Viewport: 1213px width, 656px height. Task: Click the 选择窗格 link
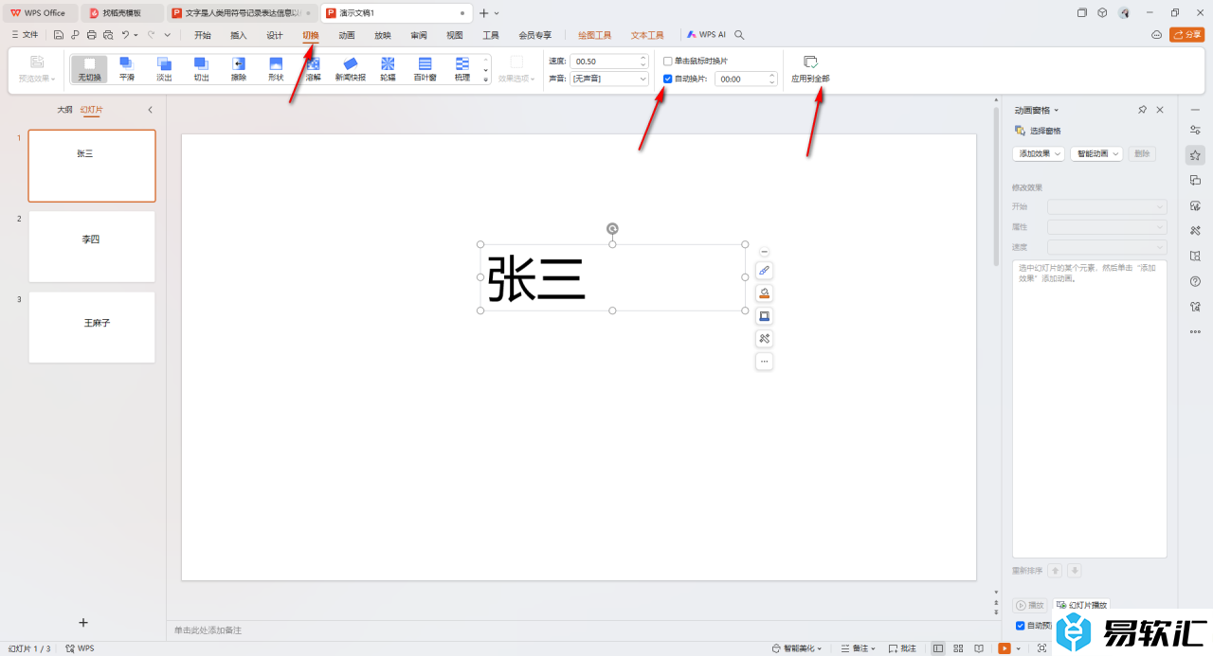1038,131
